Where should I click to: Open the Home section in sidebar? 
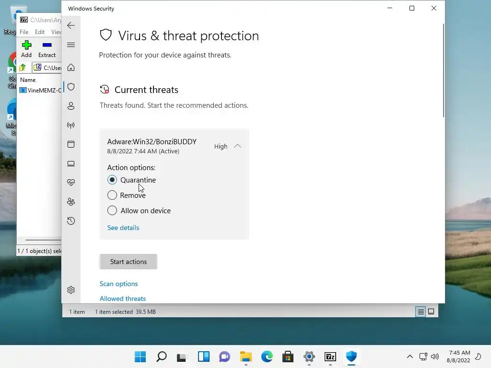click(x=71, y=68)
